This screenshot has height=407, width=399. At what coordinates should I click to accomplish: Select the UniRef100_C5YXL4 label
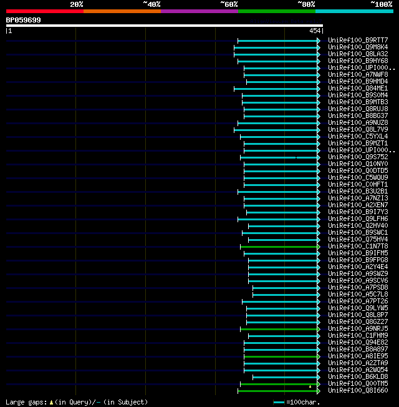tap(358, 137)
